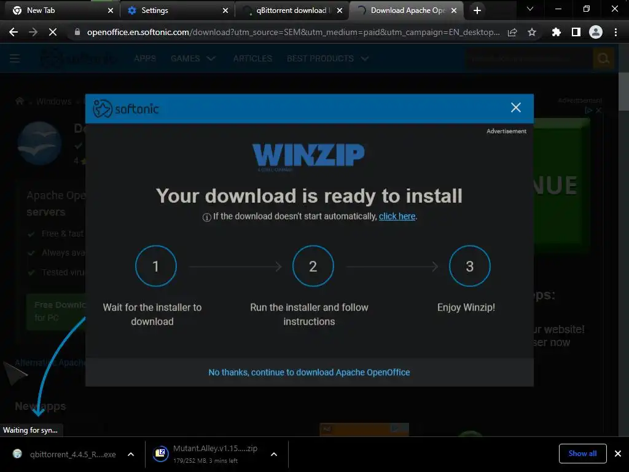This screenshot has height=472, width=629.
Task: Close the Settings tab
Action: click(x=225, y=10)
